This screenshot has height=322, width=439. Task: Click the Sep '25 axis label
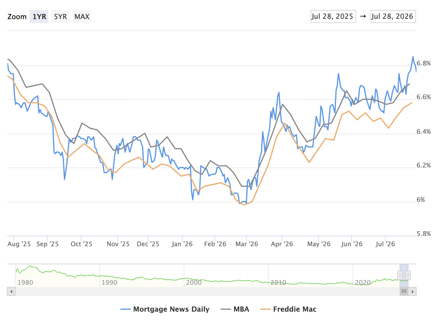click(48, 244)
